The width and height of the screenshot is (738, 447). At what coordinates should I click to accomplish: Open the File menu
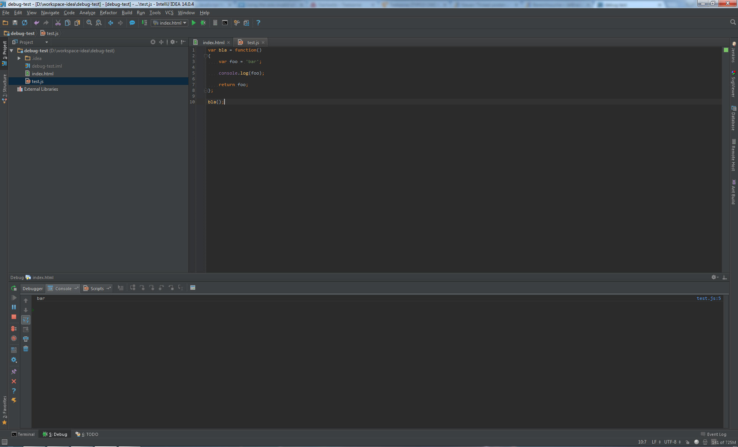click(6, 13)
